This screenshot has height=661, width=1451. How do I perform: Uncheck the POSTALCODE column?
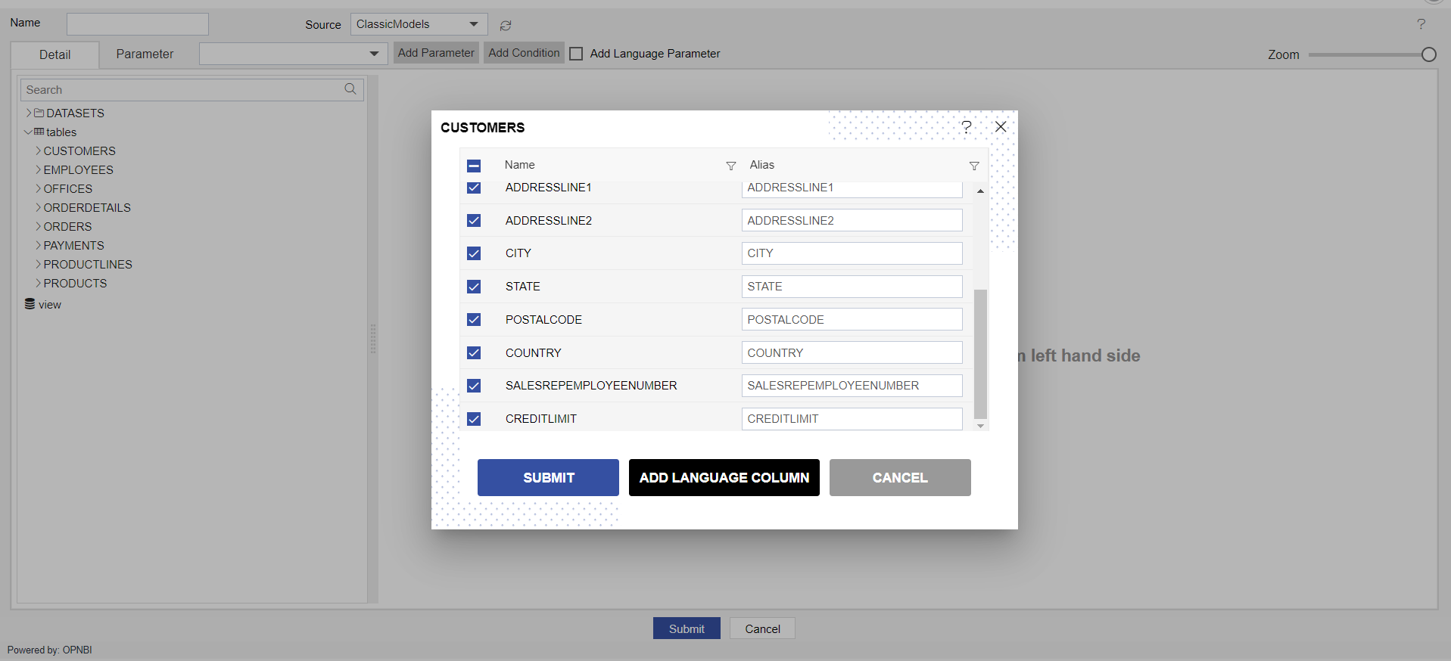[x=474, y=319]
